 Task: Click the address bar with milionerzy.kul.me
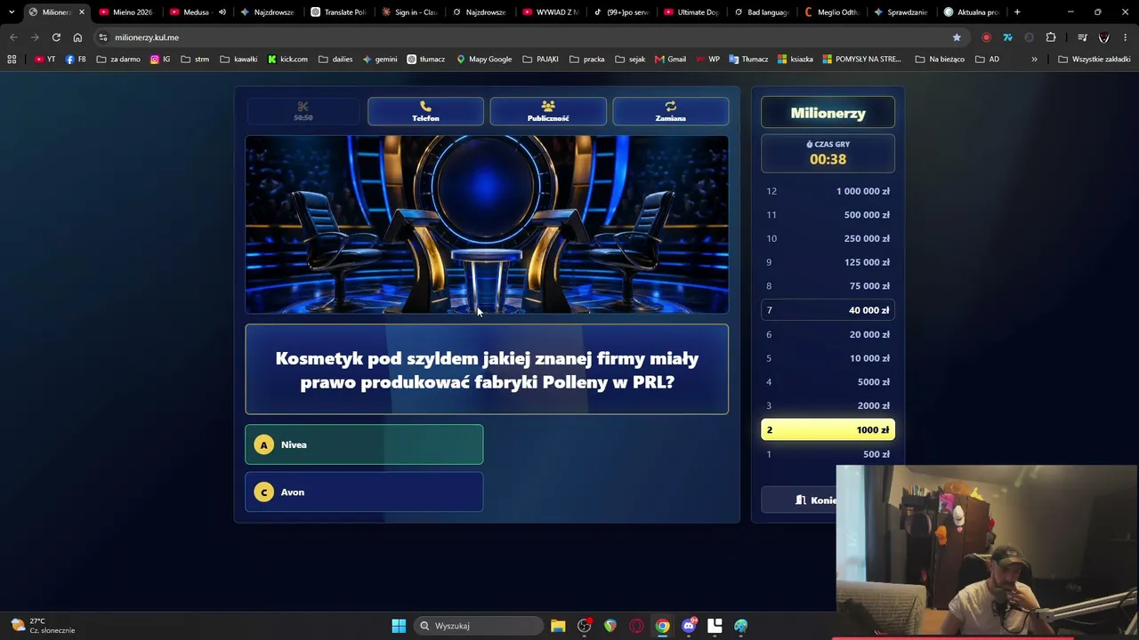[x=529, y=37]
